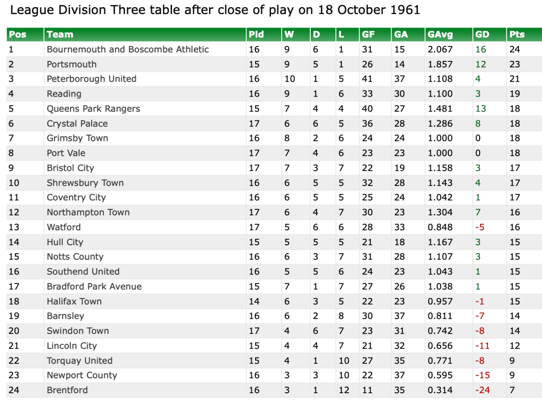Viewport: 542px width, 400px height.
Task: Click Crystal Palace team name
Action: pos(77,124)
